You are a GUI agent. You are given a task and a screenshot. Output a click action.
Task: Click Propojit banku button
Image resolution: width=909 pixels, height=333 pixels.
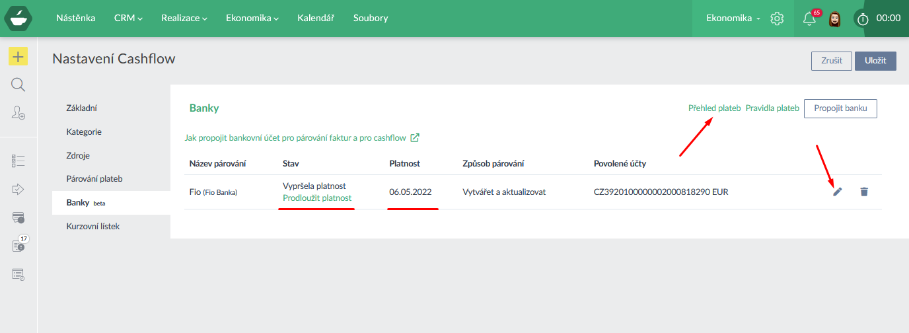point(840,108)
